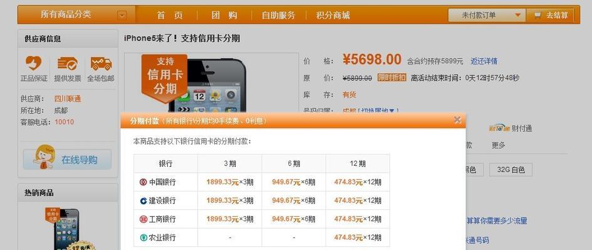Click 中国银行 1899.33元×3期 cell
The image size is (592, 250).
tap(229, 182)
